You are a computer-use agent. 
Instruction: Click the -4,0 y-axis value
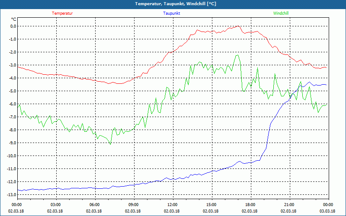coord(13,78)
